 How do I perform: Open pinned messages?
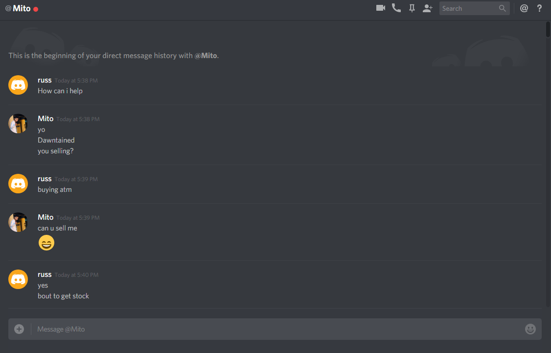click(x=412, y=8)
